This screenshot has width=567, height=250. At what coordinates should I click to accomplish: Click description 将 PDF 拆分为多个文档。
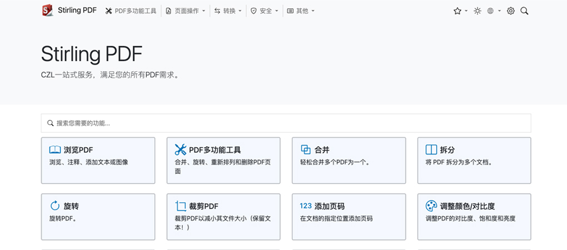(x=459, y=162)
